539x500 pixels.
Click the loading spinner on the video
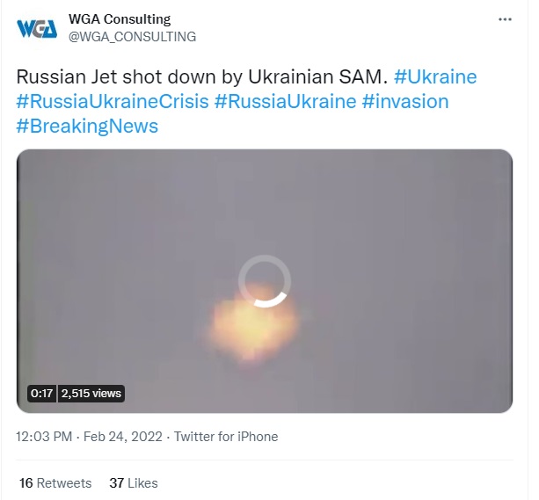(x=265, y=281)
